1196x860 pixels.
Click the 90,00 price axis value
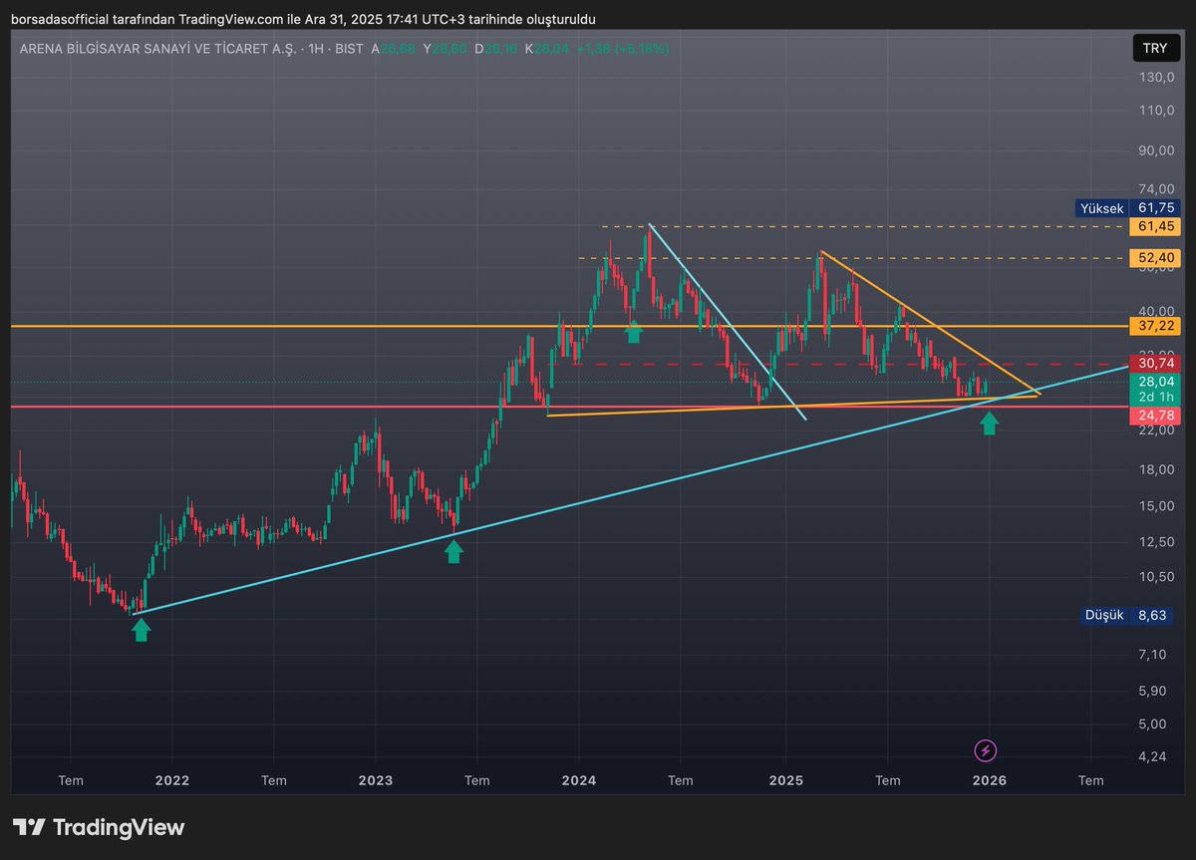click(1156, 150)
